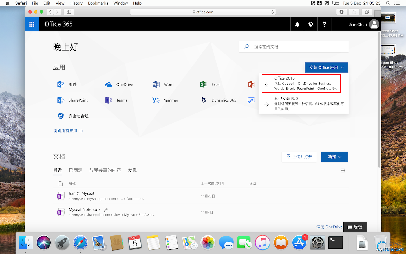406x254 pixels.
Task: Launch Word from the apps list
Action: pyautogui.click(x=163, y=84)
